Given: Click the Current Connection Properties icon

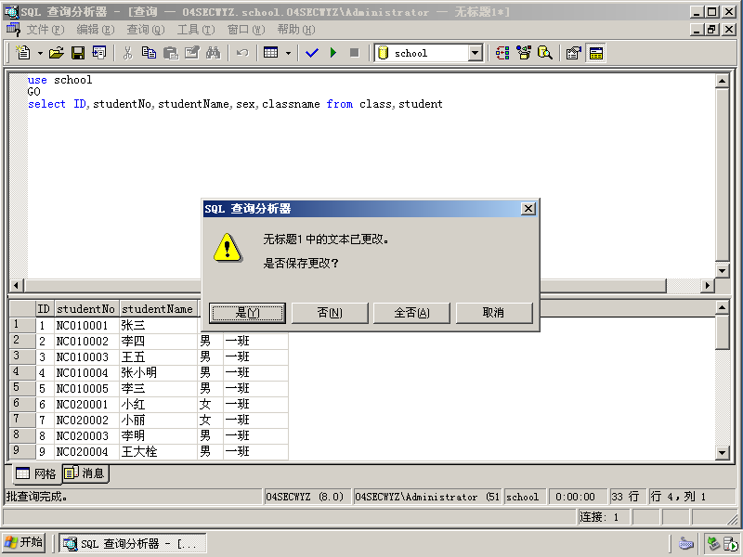Looking at the screenshot, I should pos(573,53).
